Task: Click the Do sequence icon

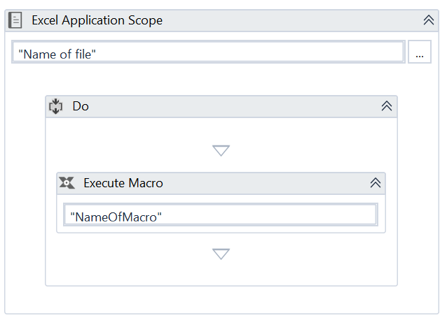Action: coord(56,106)
